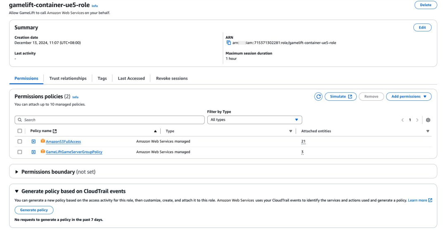Click the disabled Remove button
The height and width of the screenshot is (230, 446).
pyautogui.click(x=372, y=97)
